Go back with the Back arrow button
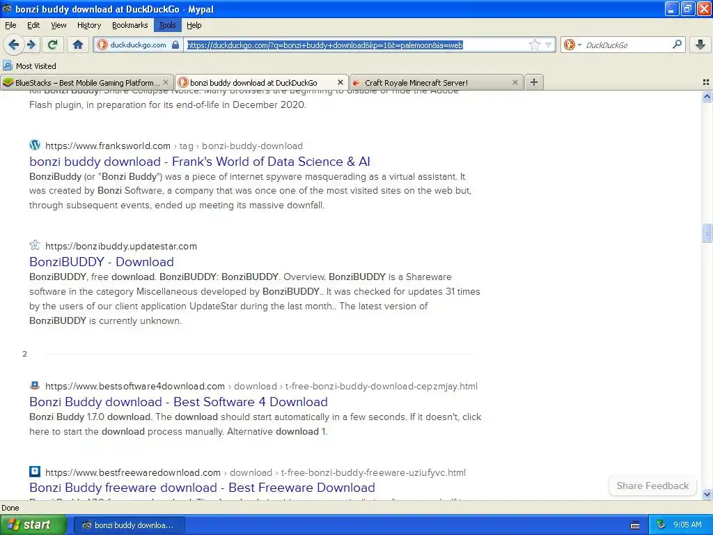The image size is (713, 535). click(x=13, y=45)
